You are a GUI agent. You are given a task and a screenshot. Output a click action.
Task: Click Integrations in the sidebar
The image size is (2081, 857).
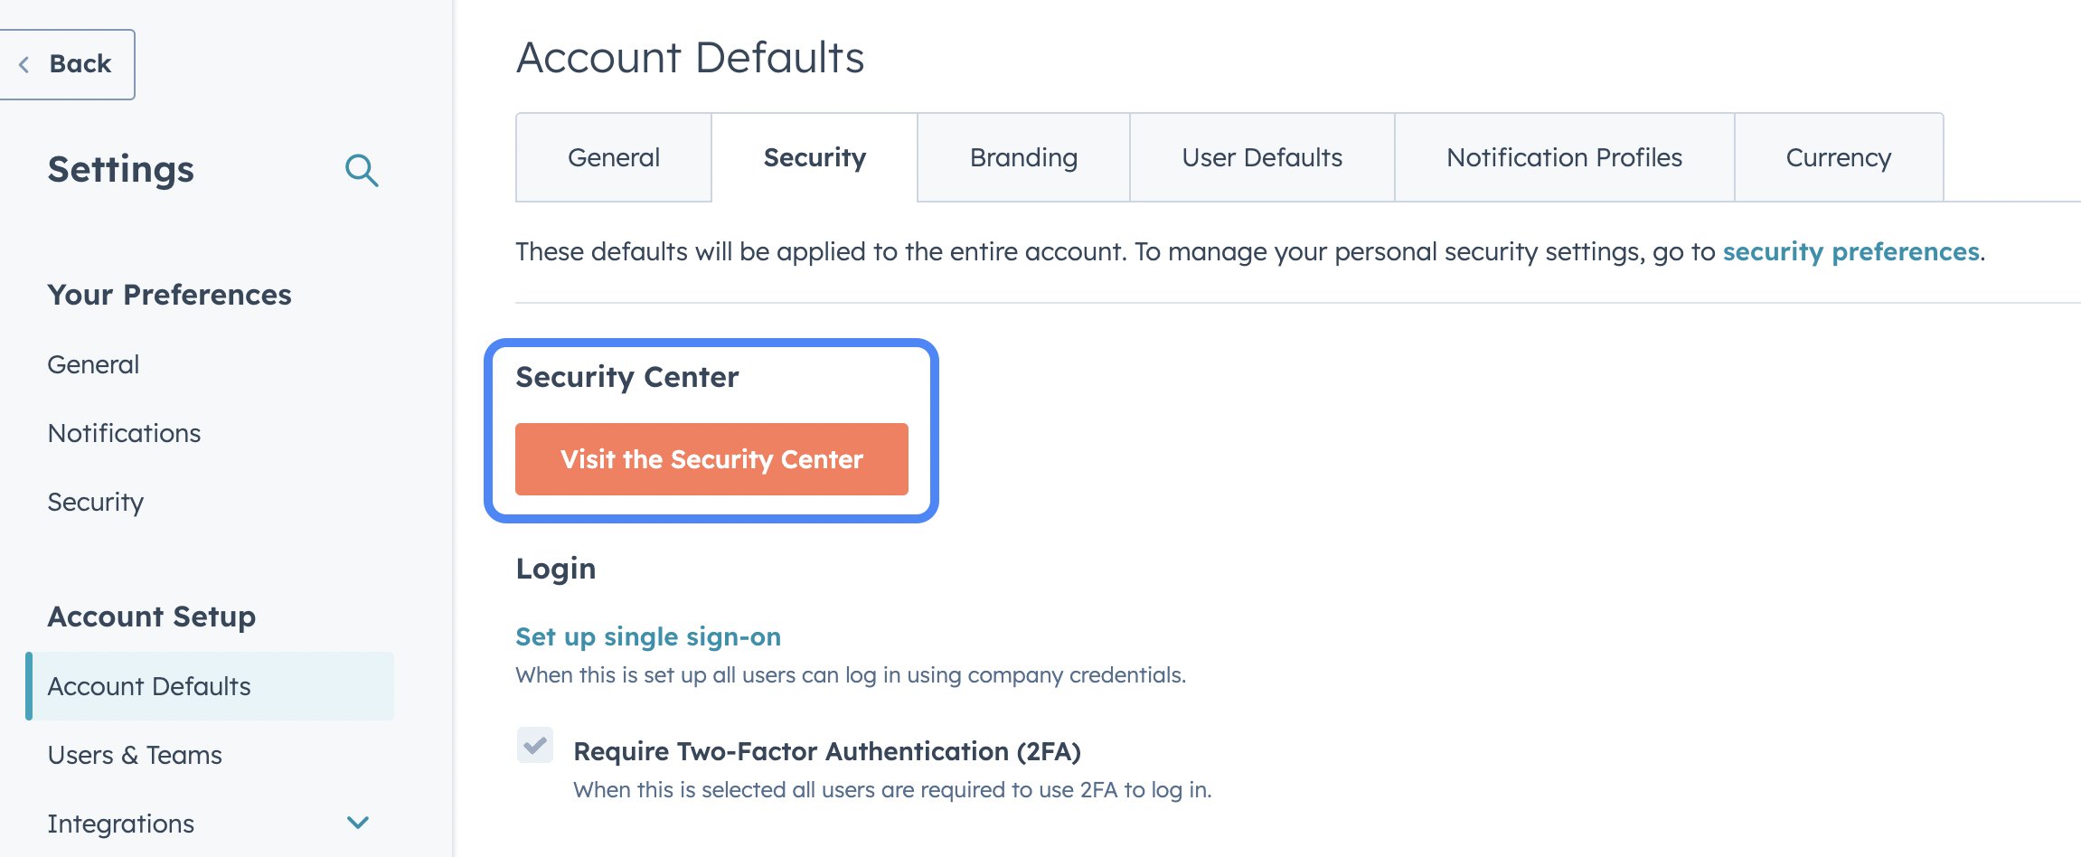click(x=121, y=823)
